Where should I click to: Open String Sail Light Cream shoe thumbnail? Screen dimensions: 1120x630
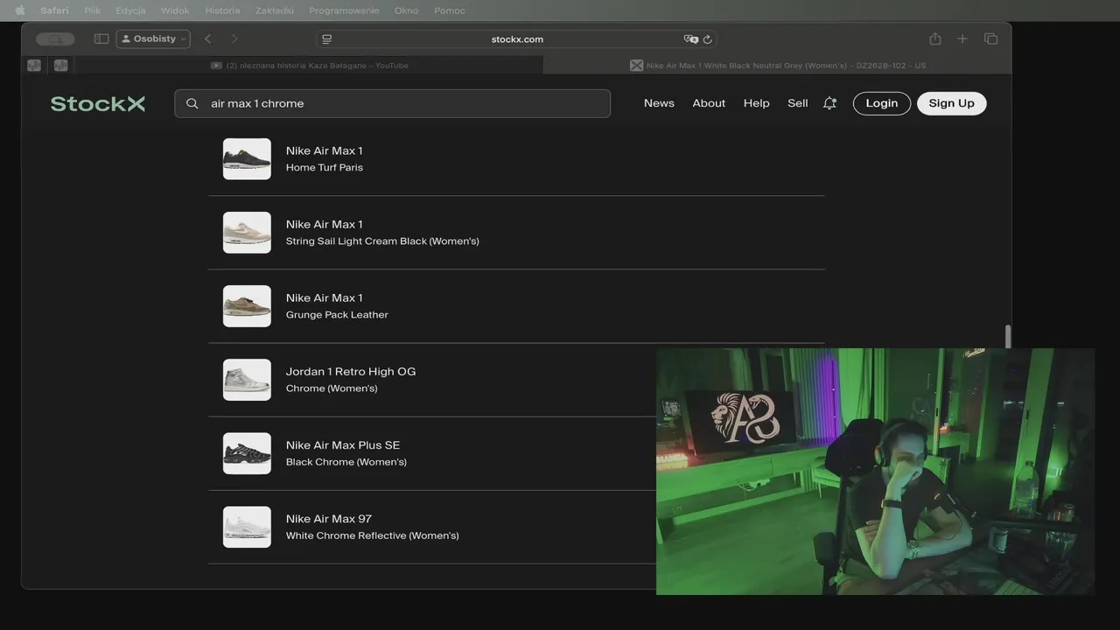coord(247,233)
